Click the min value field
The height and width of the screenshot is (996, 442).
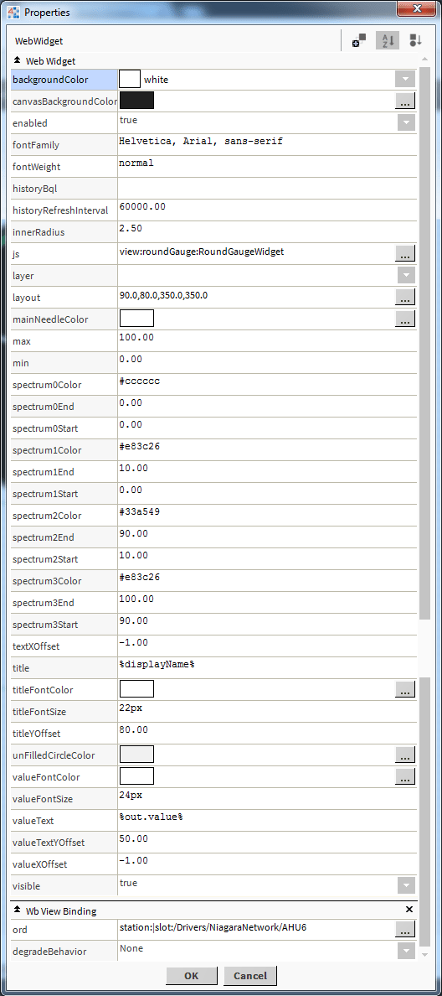coord(267,362)
